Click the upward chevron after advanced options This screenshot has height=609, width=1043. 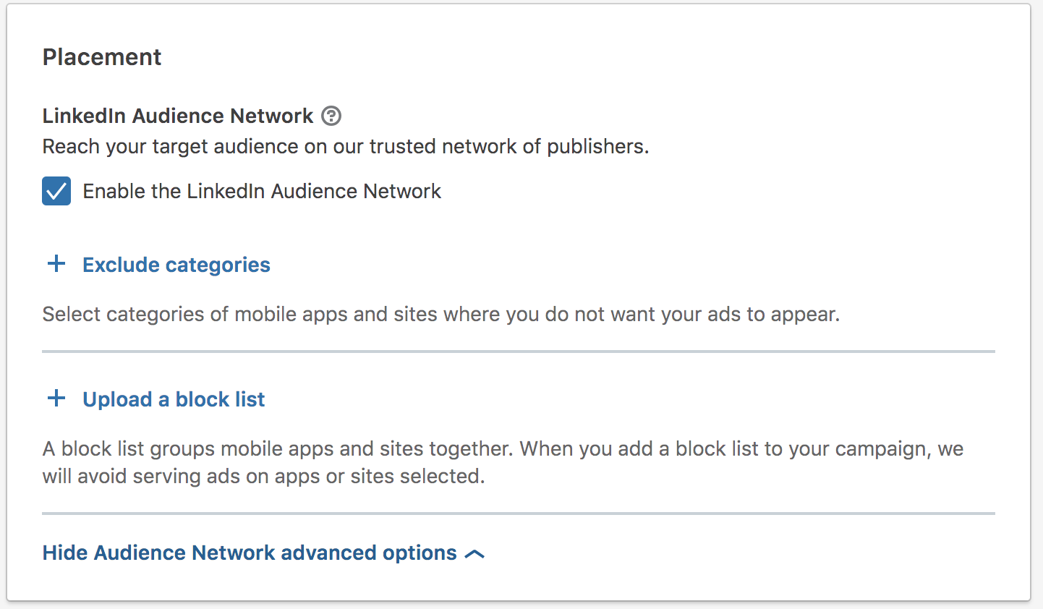[x=474, y=554]
